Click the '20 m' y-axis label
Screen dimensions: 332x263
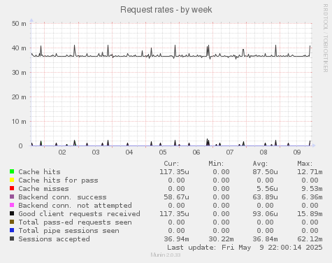click(x=19, y=97)
